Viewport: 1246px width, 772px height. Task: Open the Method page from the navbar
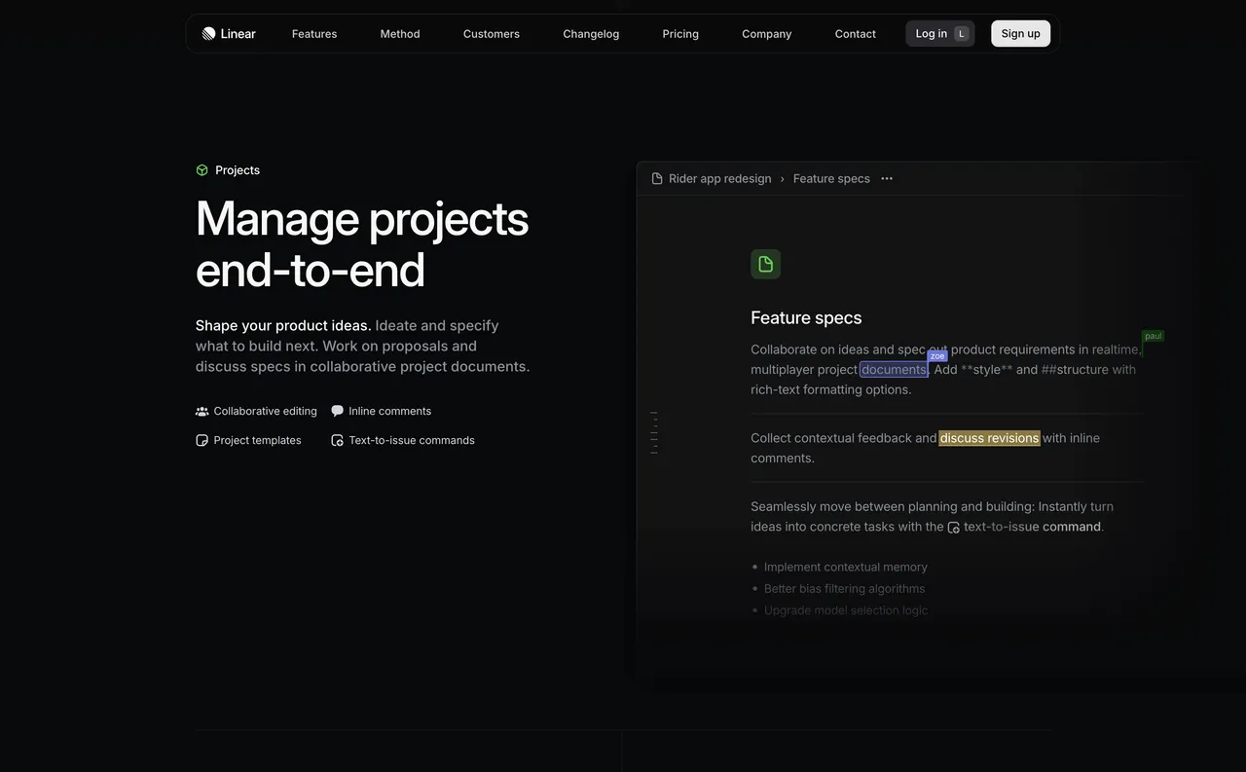[400, 32]
